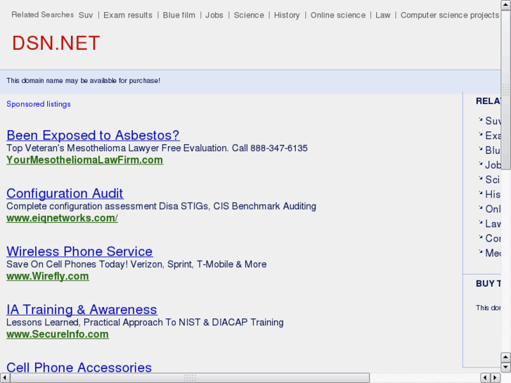Open Computer science projects related search
Image resolution: width=511 pixels, height=383 pixels.
[450, 15]
